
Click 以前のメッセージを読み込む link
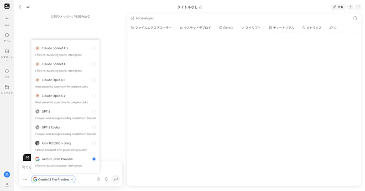(71, 16)
